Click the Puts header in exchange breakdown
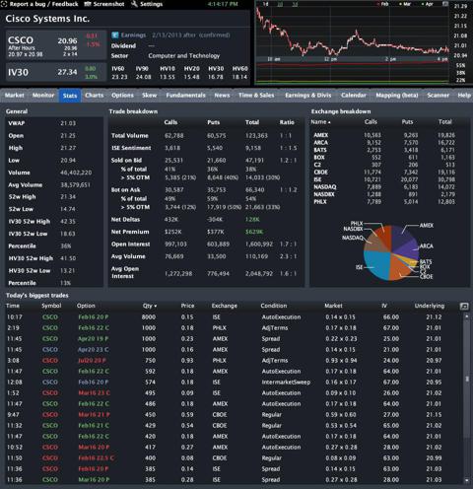The image size is (473, 489). tap(407, 122)
